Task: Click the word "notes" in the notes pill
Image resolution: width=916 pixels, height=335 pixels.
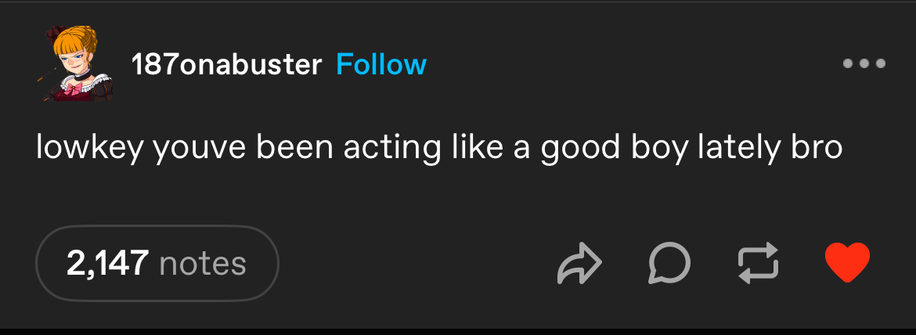Action: 202,264
